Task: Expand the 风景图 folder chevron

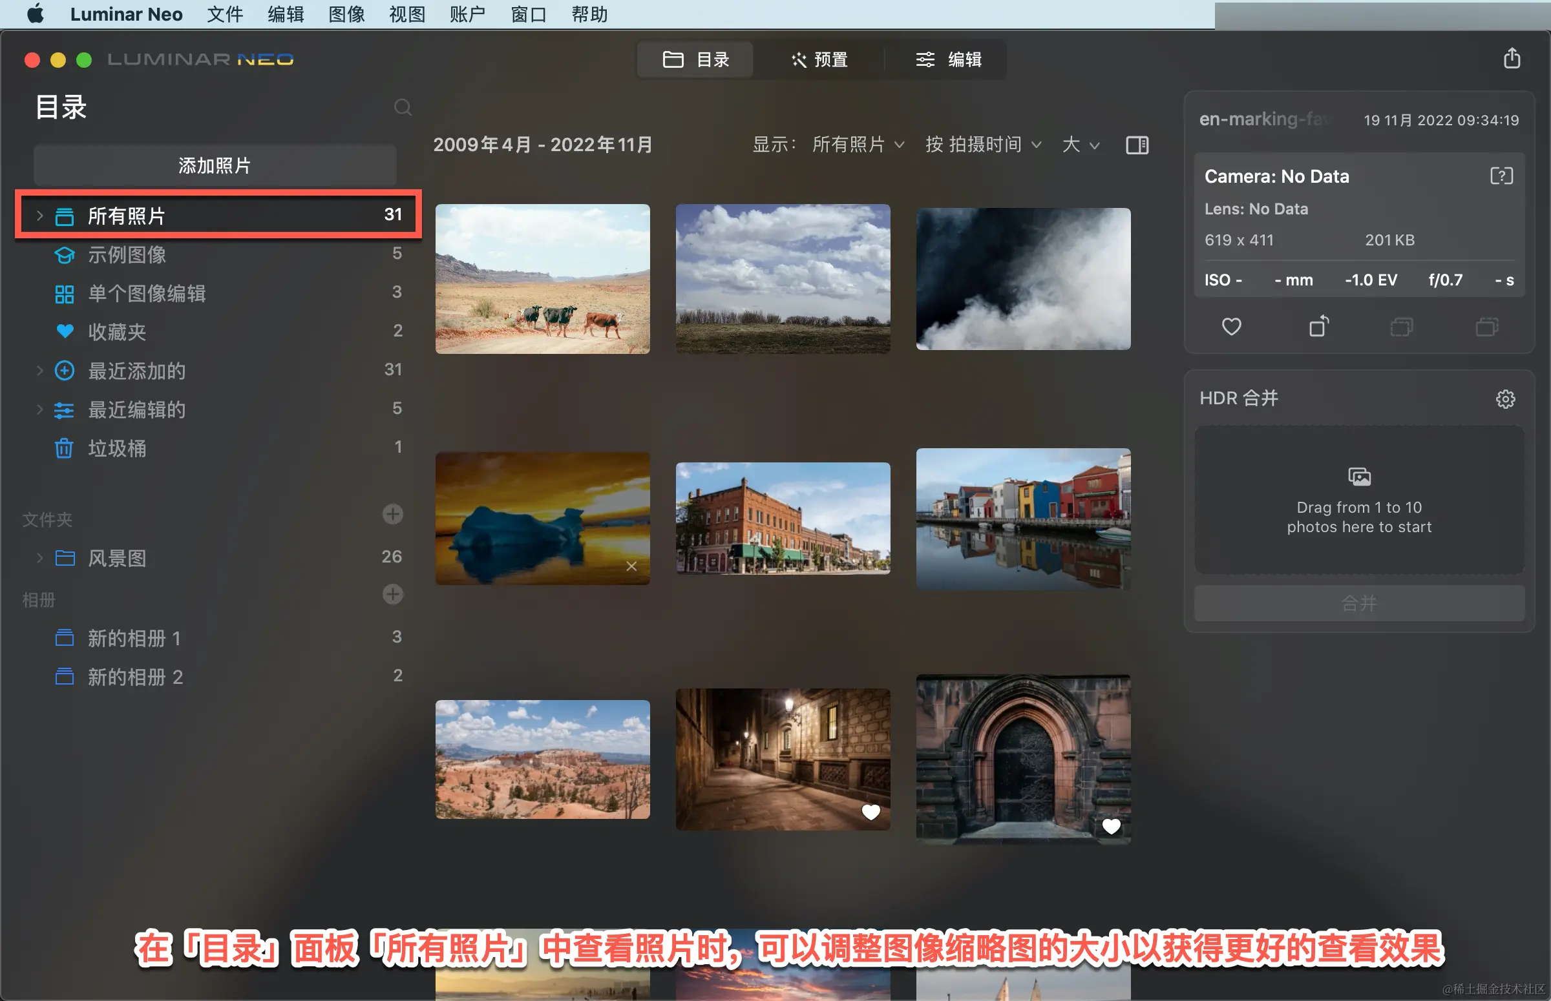Action: [x=39, y=559]
